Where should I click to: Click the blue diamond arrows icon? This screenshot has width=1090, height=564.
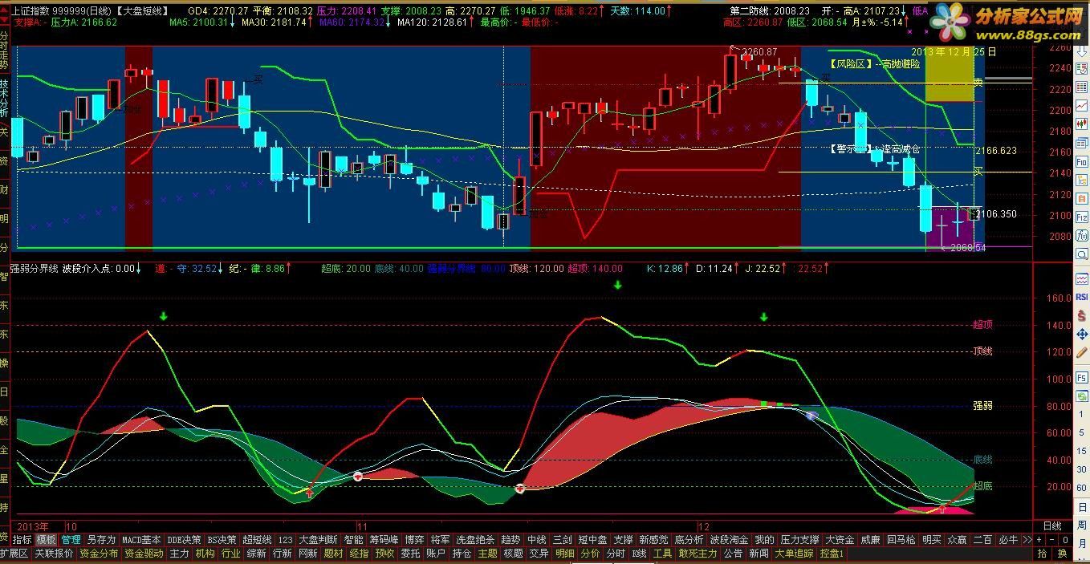tap(1081, 334)
